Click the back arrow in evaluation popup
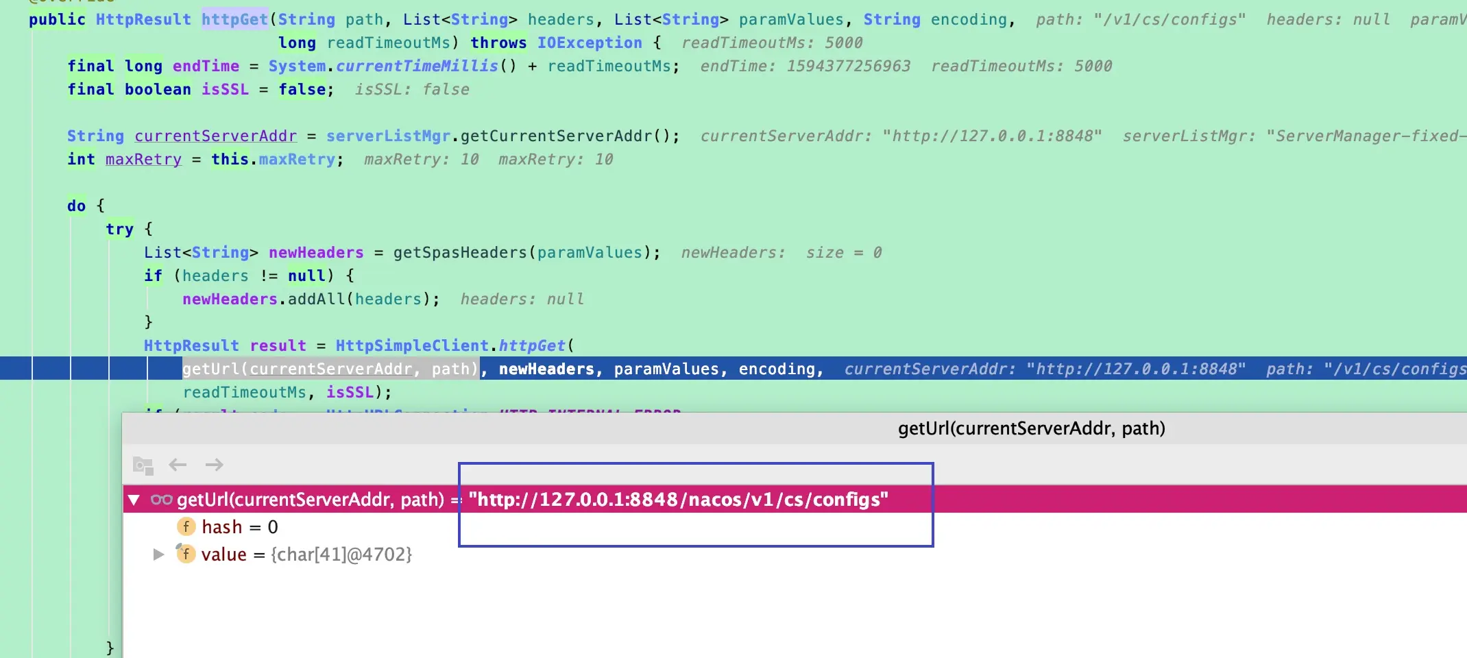The image size is (1467, 658). coord(178,465)
